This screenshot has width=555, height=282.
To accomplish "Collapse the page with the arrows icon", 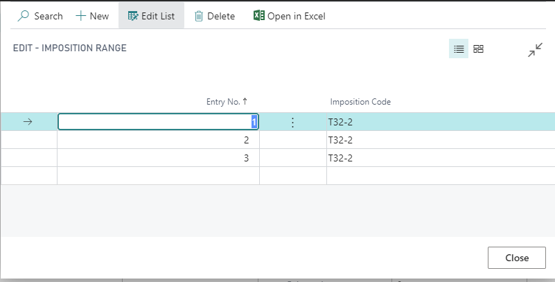I will click(x=535, y=50).
